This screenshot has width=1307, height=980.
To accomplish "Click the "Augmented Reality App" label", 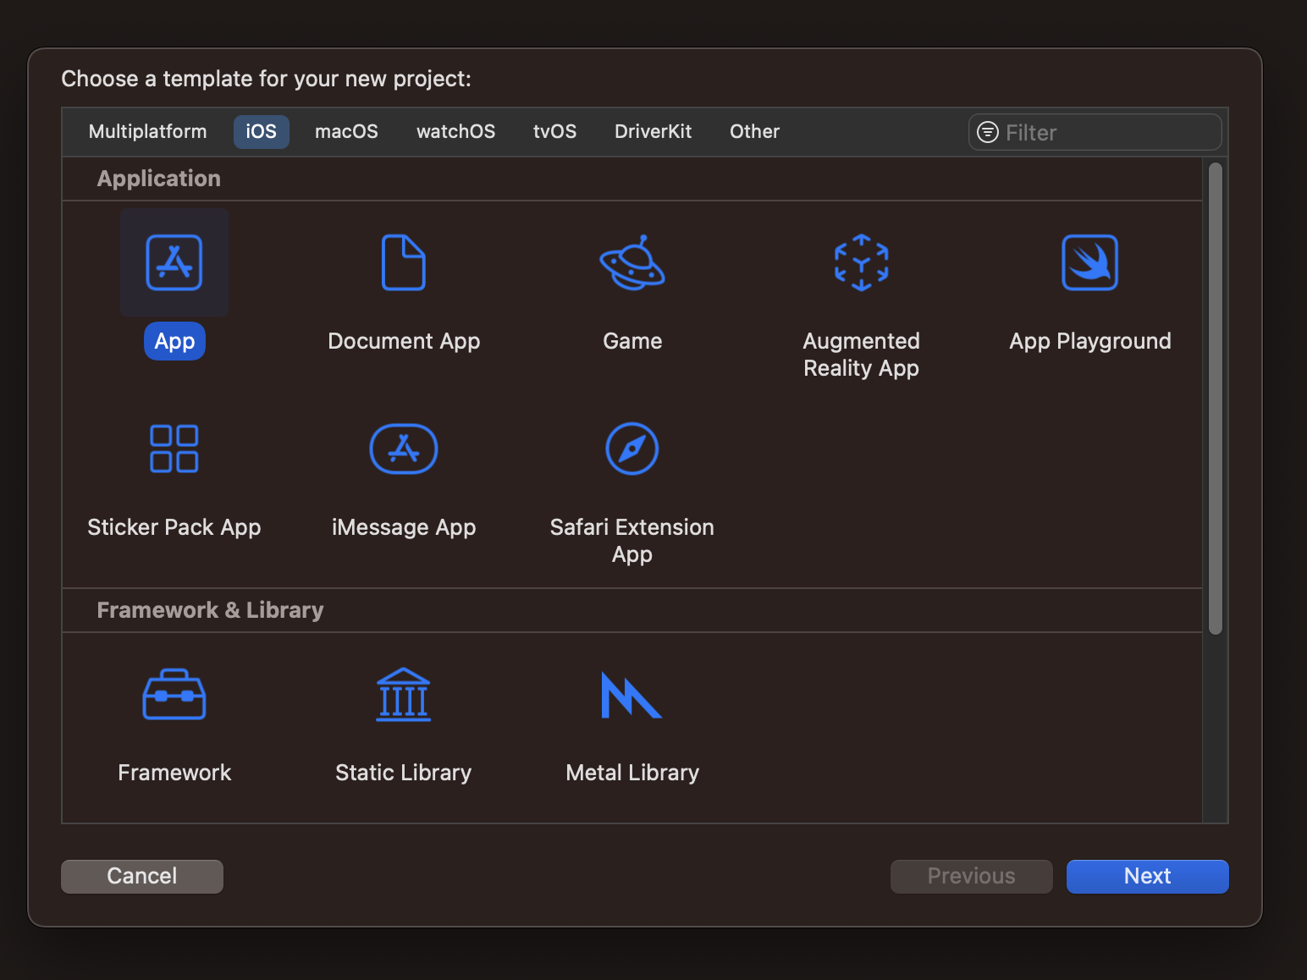I will (x=862, y=355).
